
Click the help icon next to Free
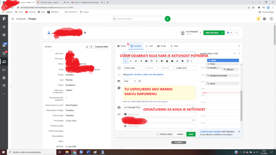140,81
